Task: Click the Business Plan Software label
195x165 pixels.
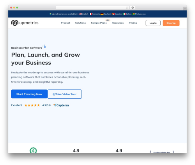Action: 27,48
